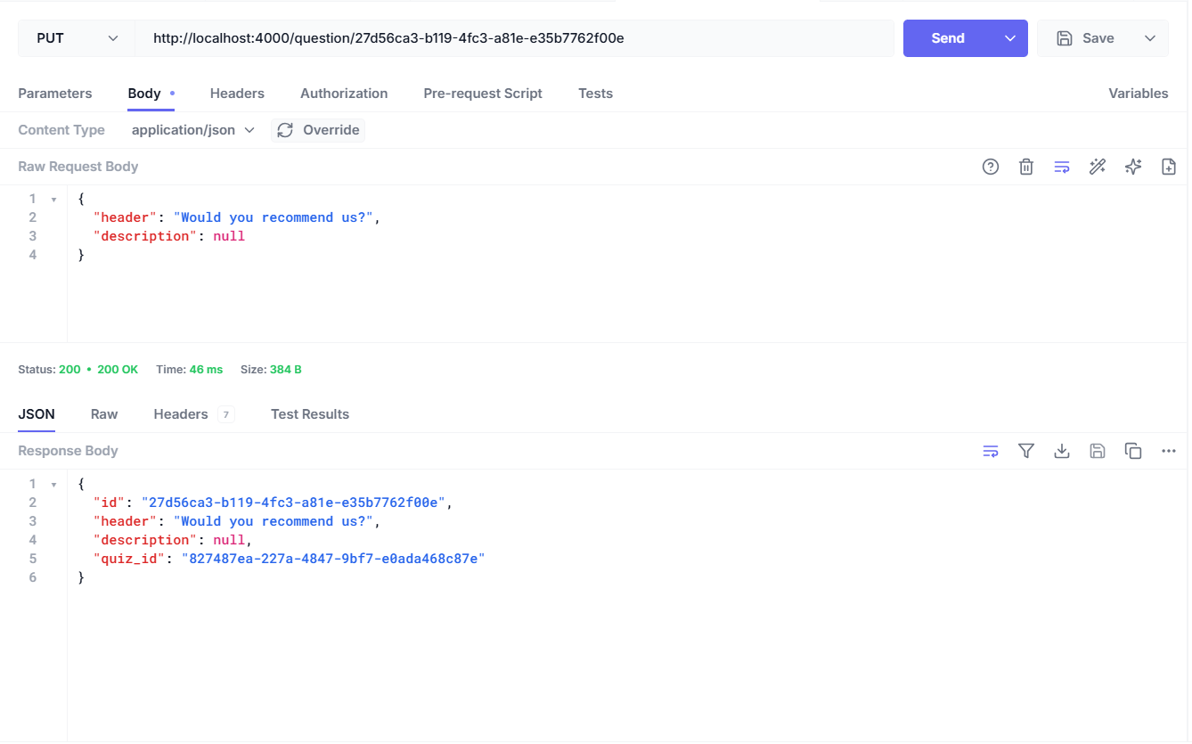This screenshot has width=1192, height=744.
Task: Open response more options ellipsis menu
Action: tap(1168, 451)
